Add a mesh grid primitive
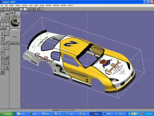Image resolution: width=154 pixels, height=116 pixels. [7, 58]
